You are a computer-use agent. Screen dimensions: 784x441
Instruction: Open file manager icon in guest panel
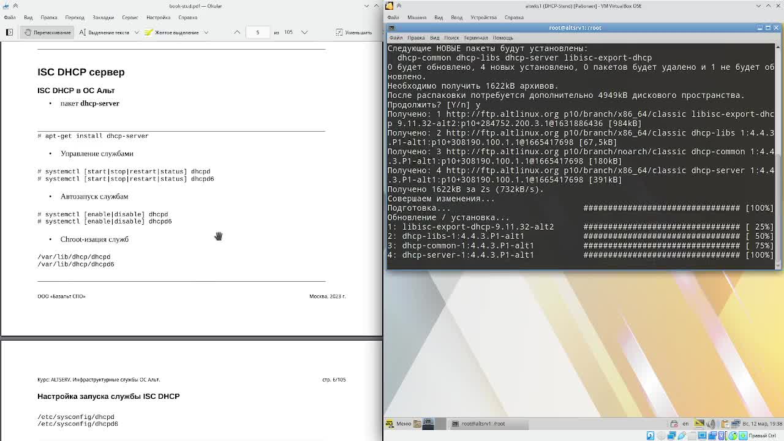point(417,423)
